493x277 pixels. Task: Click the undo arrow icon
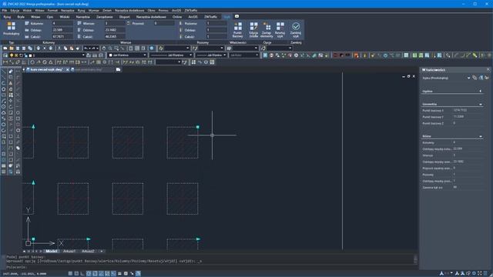(x=86, y=48)
